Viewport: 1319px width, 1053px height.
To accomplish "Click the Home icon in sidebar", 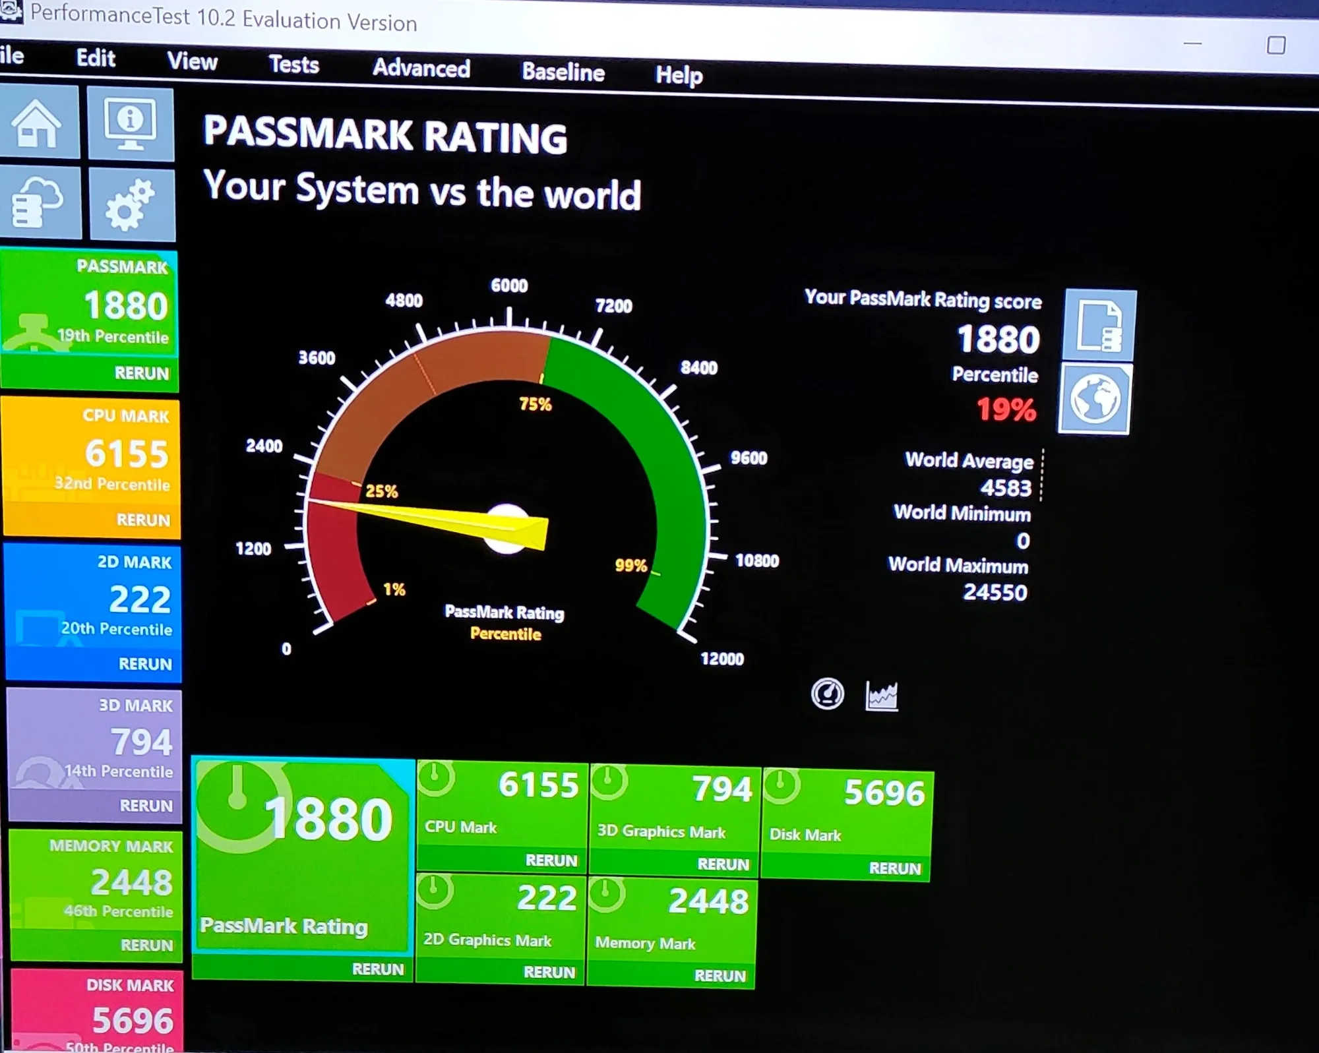I will (x=38, y=123).
